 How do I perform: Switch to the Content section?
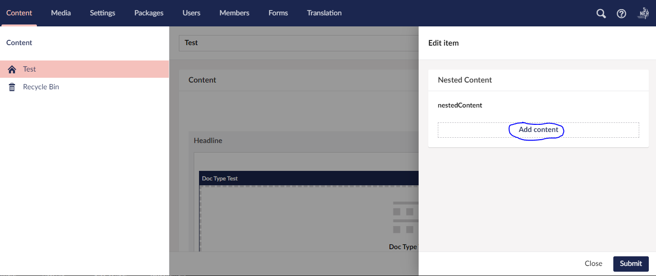(19, 13)
